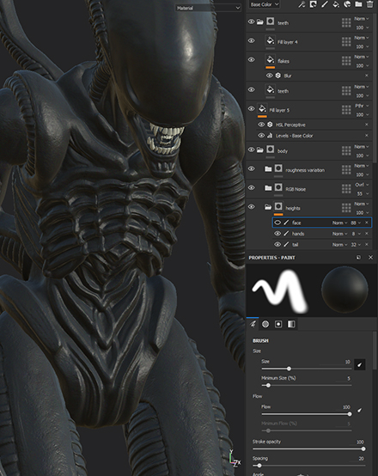378x476 pixels.
Task: Open the Material viewport mode dropdown
Action: [x=208, y=9]
